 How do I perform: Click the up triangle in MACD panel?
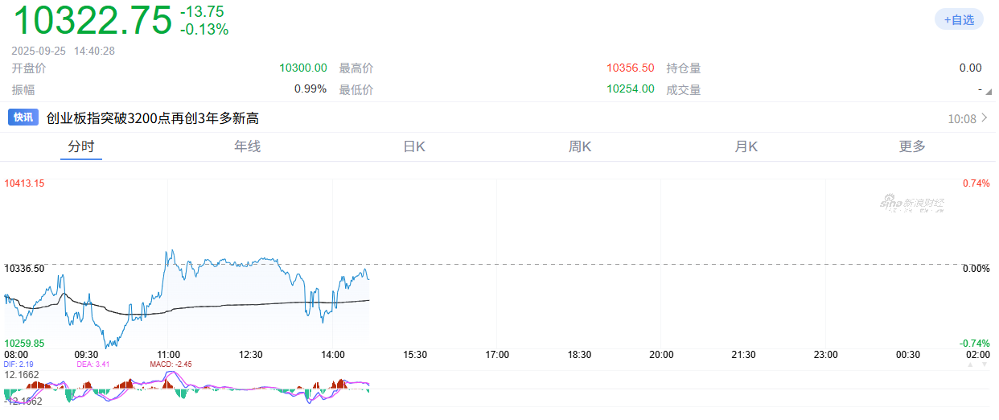tap(968, 364)
